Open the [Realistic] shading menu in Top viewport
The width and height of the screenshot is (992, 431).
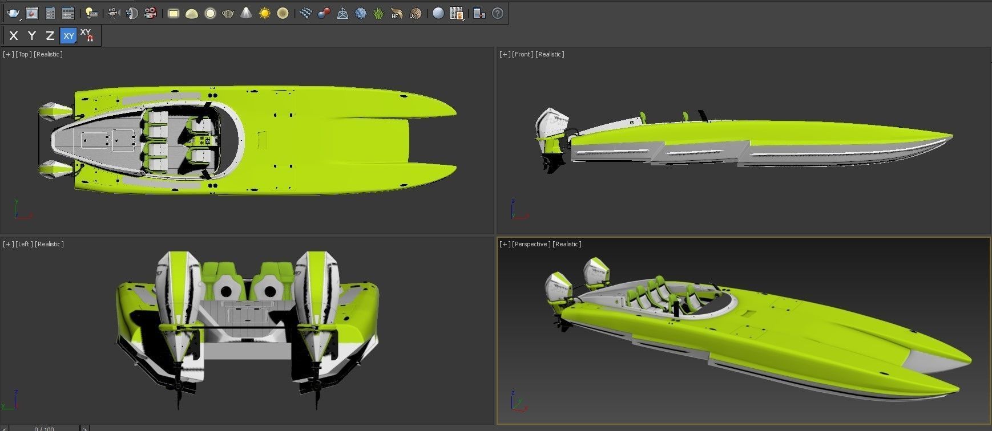pyautogui.click(x=49, y=54)
